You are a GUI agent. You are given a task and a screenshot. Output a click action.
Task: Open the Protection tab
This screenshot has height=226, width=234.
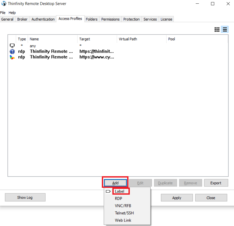(x=131, y=19)
